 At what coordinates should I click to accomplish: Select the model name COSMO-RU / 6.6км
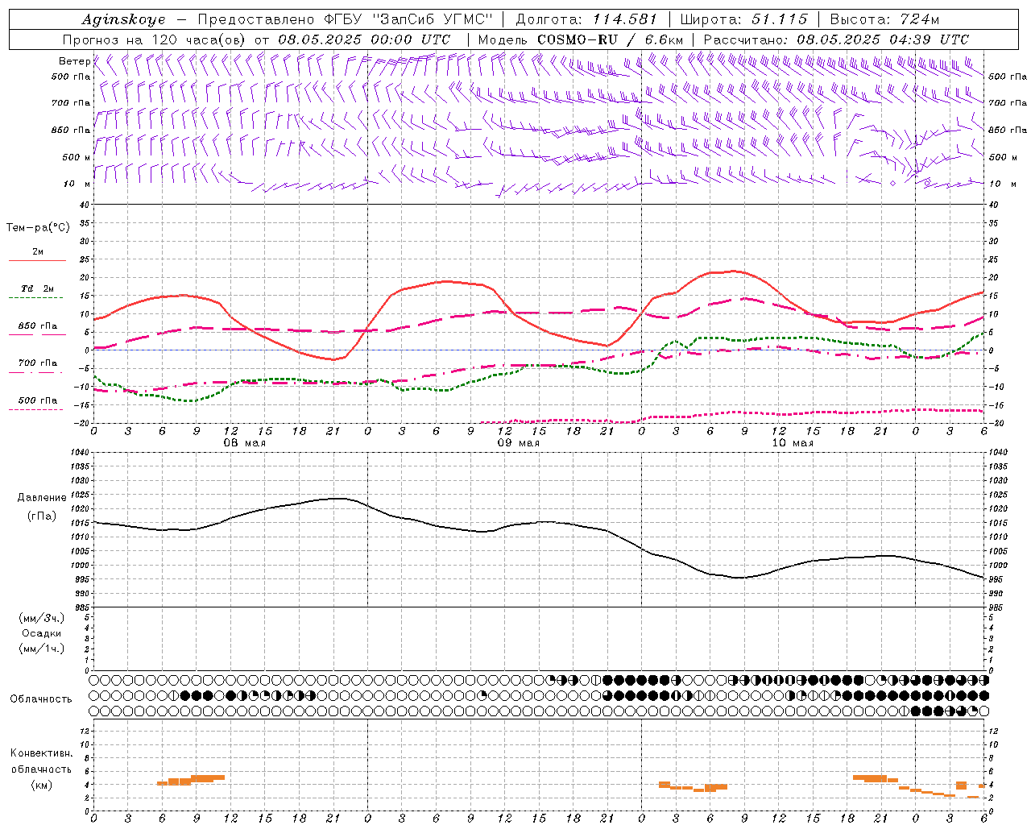click(x=610, y=39)
